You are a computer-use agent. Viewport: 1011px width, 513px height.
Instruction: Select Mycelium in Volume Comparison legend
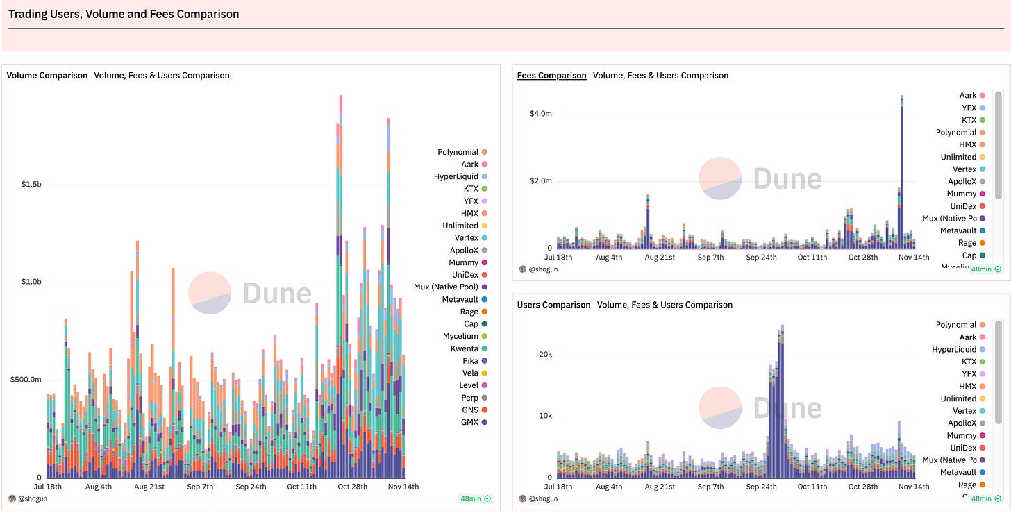tap(465, 336)
